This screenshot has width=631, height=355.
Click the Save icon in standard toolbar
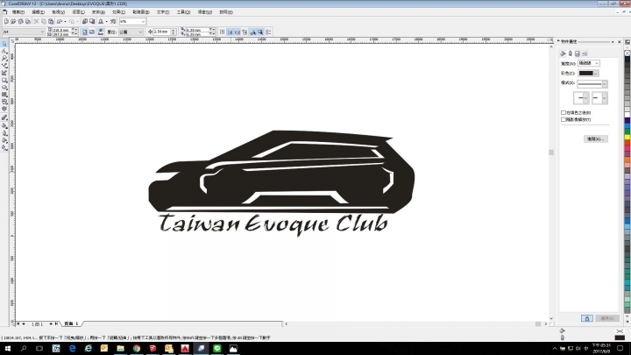point(20,21)
